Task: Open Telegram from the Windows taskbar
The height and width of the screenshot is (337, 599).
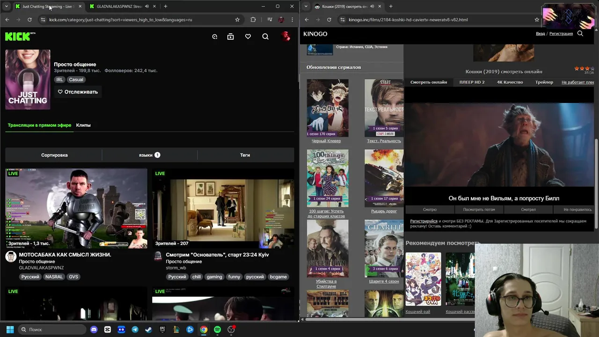Action: tap(135, 330)
